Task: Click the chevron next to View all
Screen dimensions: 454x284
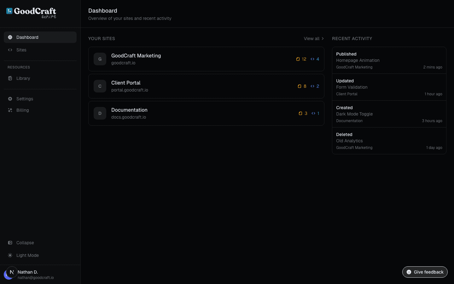Action: [323, 38]
